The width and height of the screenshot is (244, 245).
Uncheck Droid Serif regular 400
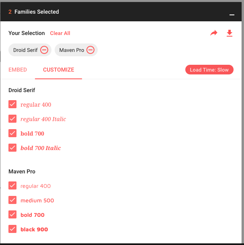pos(12,105)
